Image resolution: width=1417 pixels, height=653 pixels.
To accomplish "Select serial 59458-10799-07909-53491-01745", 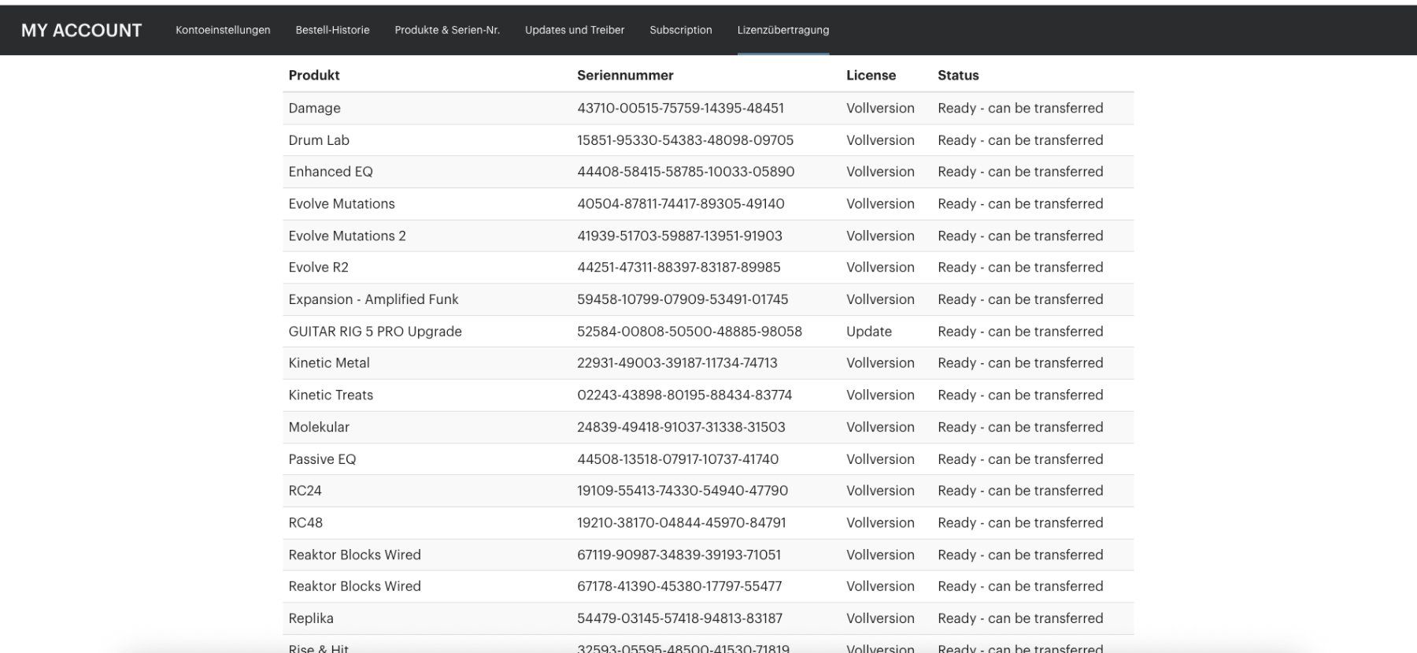I will pos(683,299).
